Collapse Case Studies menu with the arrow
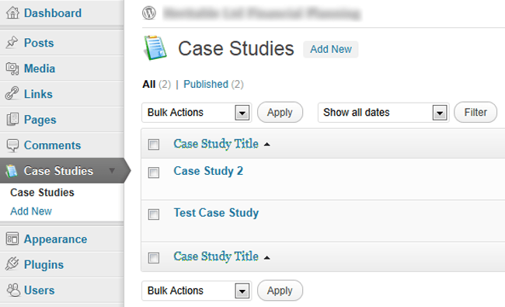This screenshot has width=505, height=307. pyautogui.click(x=112, y=170)
